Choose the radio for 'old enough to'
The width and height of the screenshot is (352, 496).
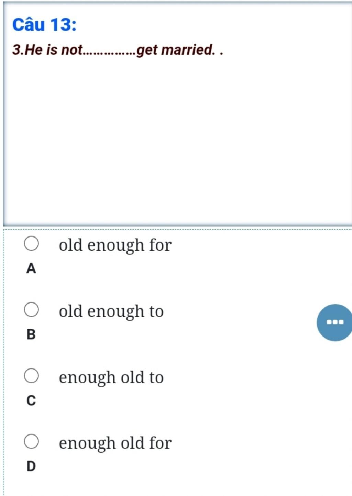pos(31,310)
